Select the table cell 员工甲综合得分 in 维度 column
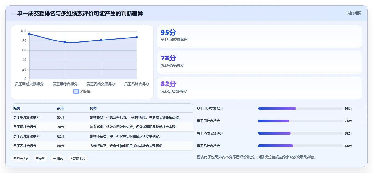Screen dimensions: 373x173 25,127
